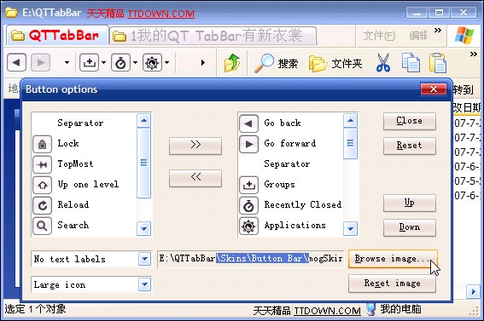Click the << remove button
Image resolution: width=484 pixels, height=321 pixels.
pos(195,178)
